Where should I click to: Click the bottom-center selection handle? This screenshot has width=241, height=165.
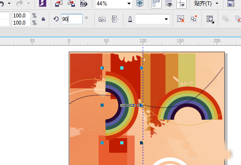[122, 143]
